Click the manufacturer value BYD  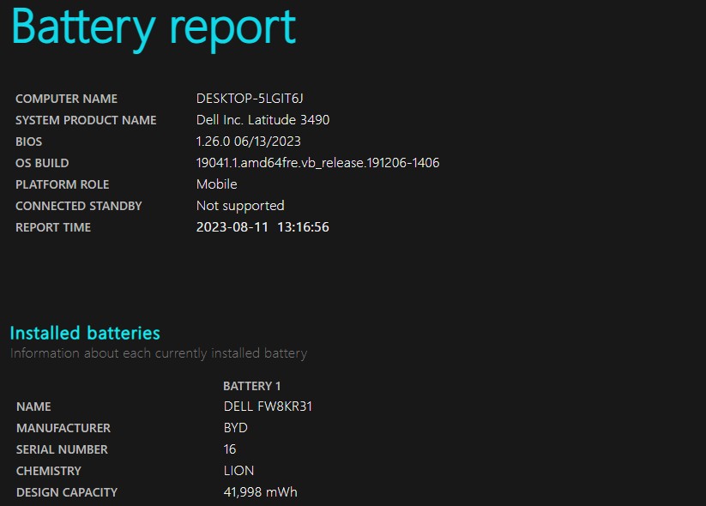[235, 428]
